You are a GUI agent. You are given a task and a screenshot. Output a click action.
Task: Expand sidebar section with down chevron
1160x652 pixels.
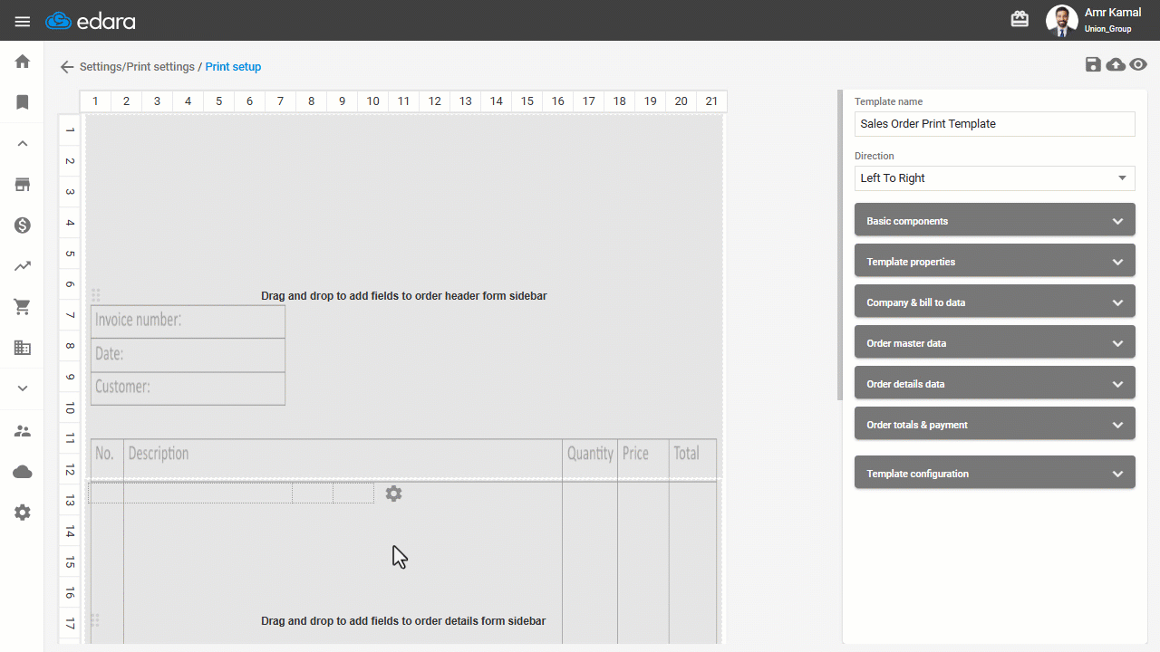23,388
